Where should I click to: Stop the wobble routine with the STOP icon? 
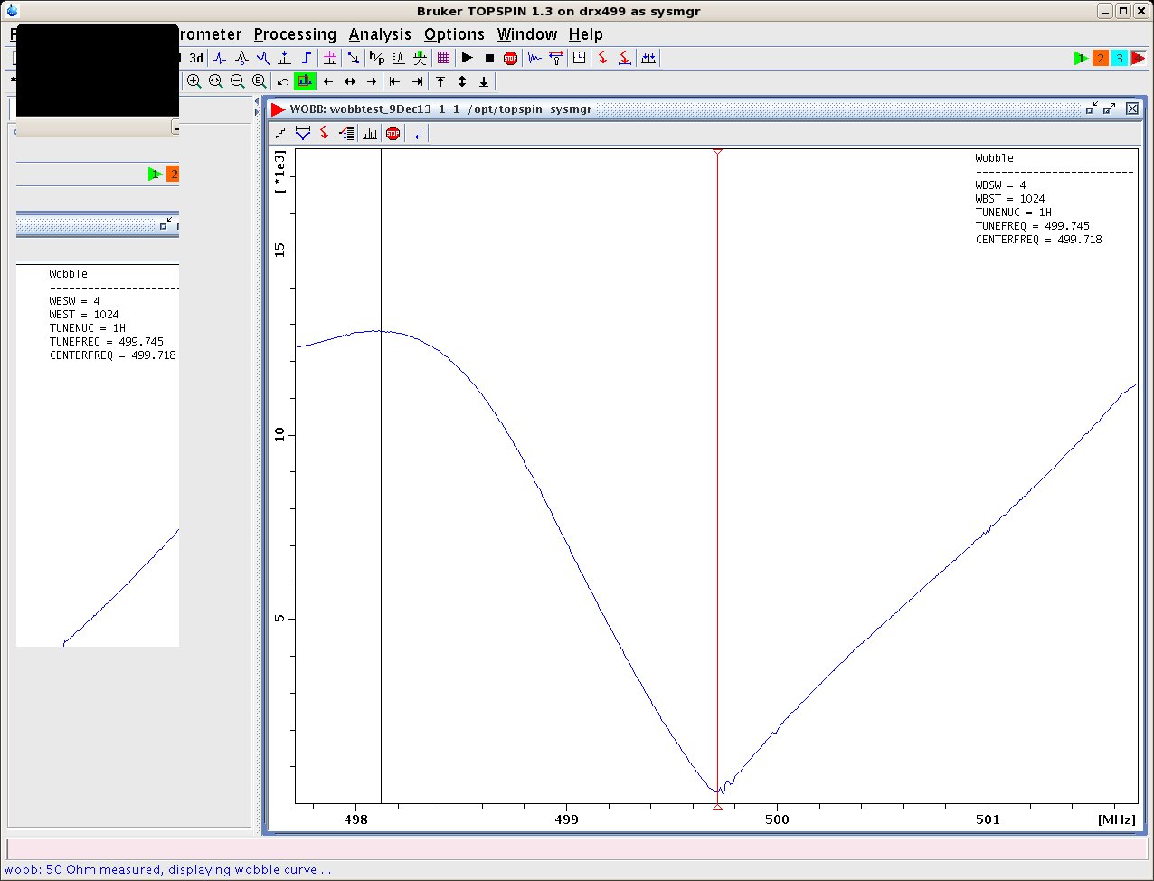(x=392, y=133)
